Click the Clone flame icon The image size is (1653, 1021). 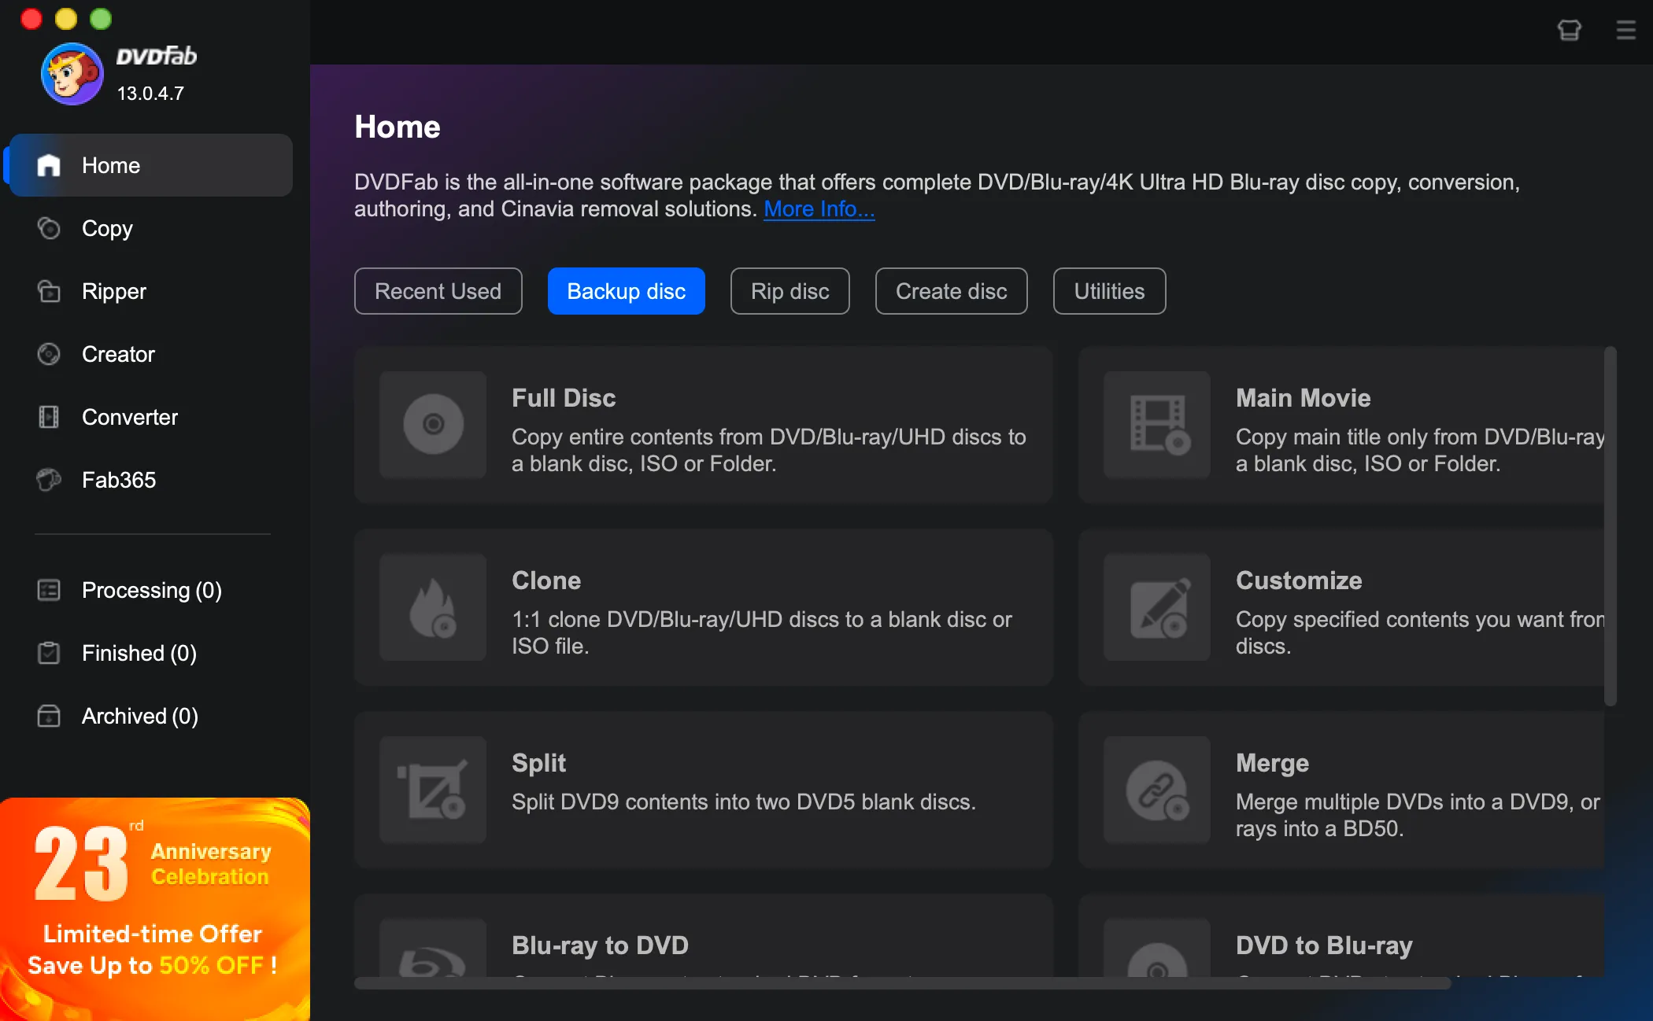[433, 607]
